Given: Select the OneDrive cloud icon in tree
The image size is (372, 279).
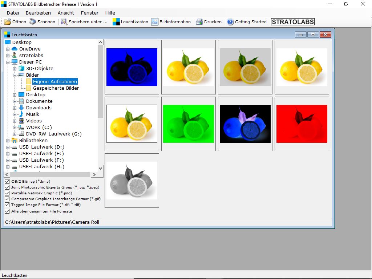Looking at the screenshot, I should click(x=15, y=49).
